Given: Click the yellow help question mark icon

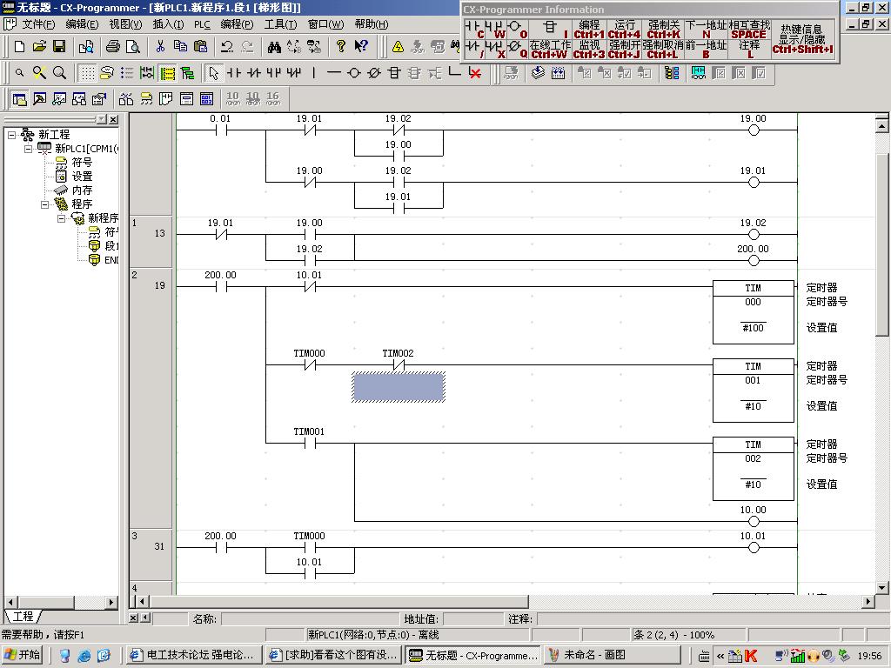Looking at the screenshot, I should (341, 47).
